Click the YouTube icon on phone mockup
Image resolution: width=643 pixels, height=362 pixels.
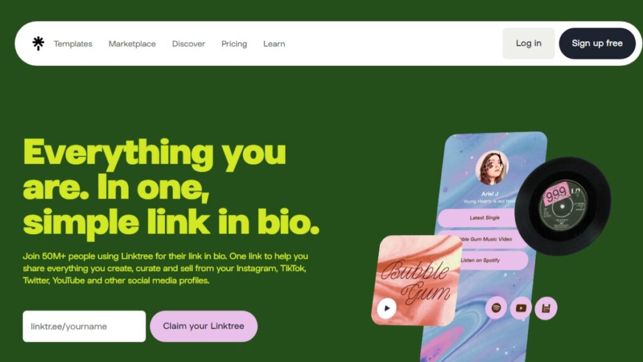coord(521,308)
